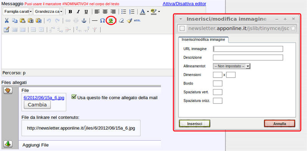Click the remove attachment icon beside File
307x151 pixels.
(x=8, y=91)
